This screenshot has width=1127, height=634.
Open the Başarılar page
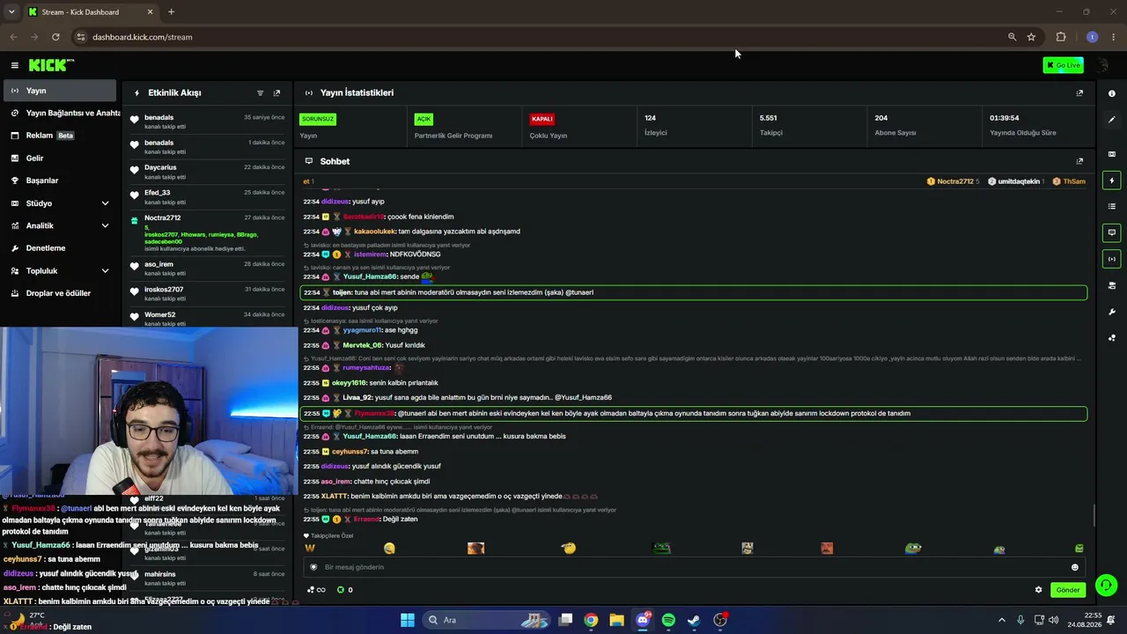pos(60,181)
